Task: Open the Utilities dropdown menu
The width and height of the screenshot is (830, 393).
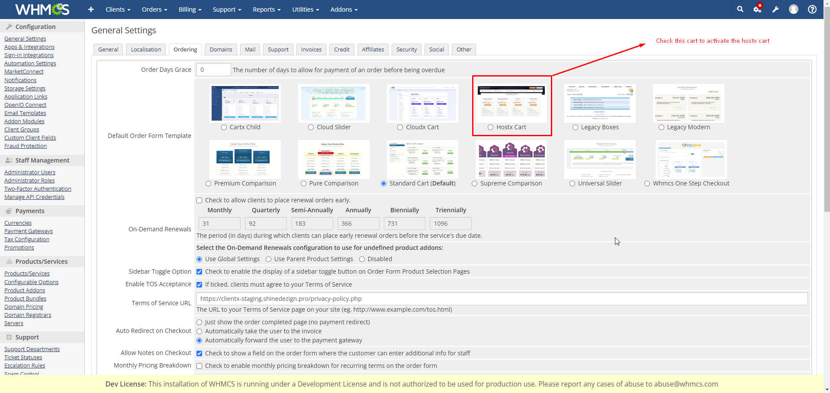Action: click(305, 10)
